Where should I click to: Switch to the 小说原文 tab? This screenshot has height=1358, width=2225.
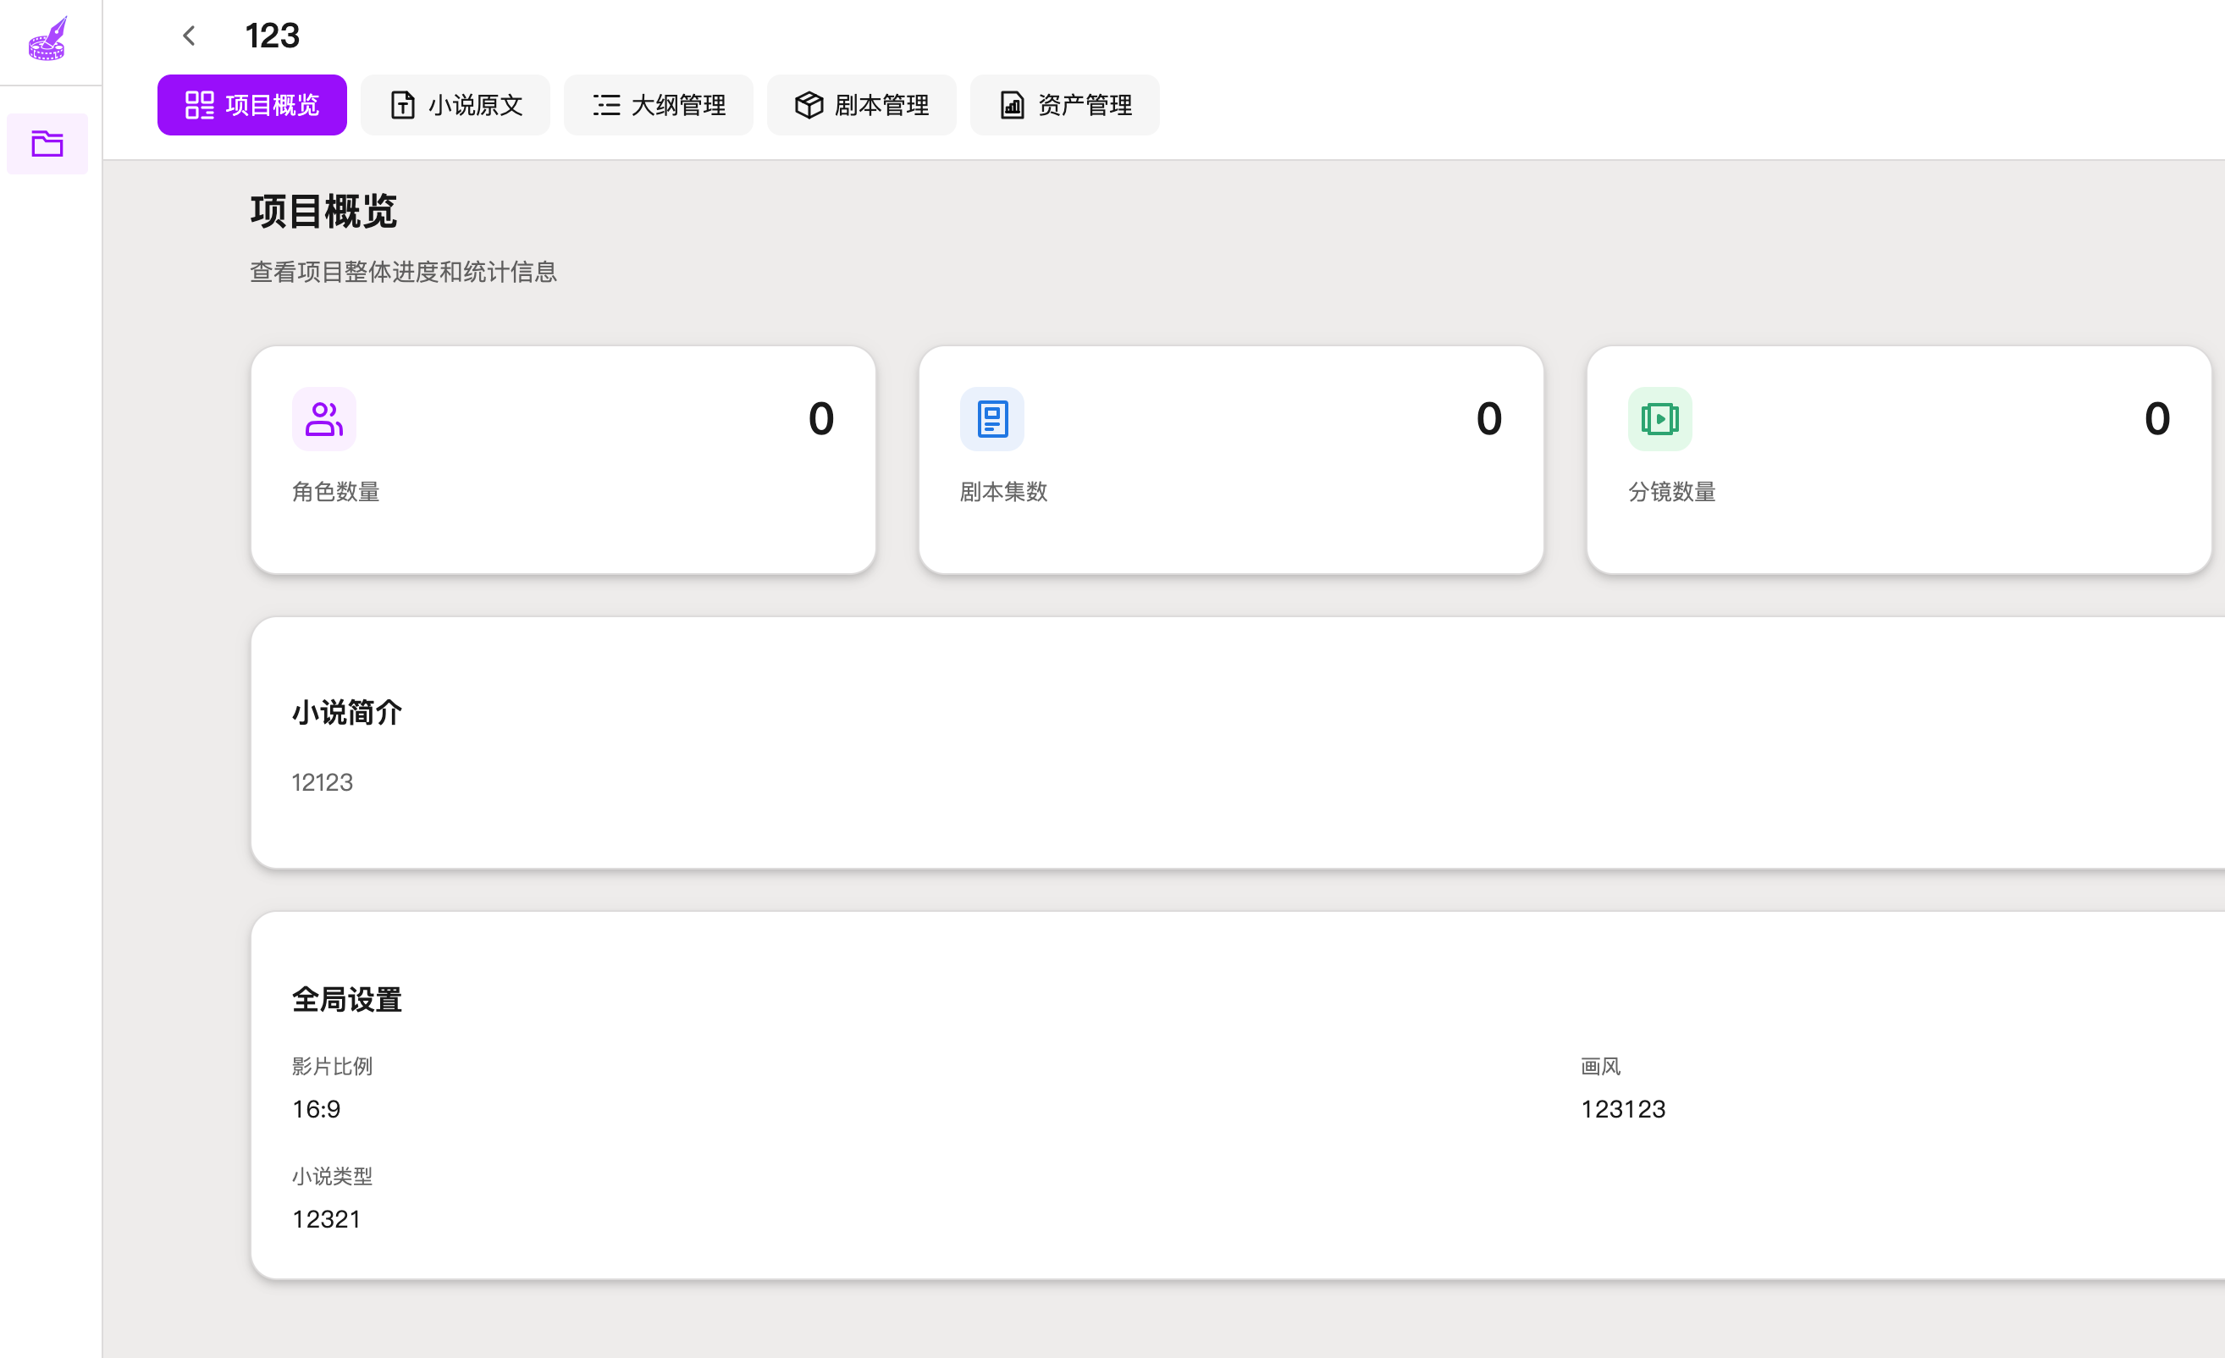(x=475, y=106)
